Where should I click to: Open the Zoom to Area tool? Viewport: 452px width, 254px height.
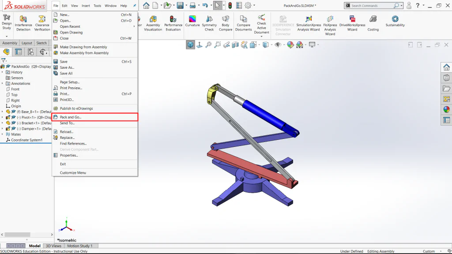point(217,45)
